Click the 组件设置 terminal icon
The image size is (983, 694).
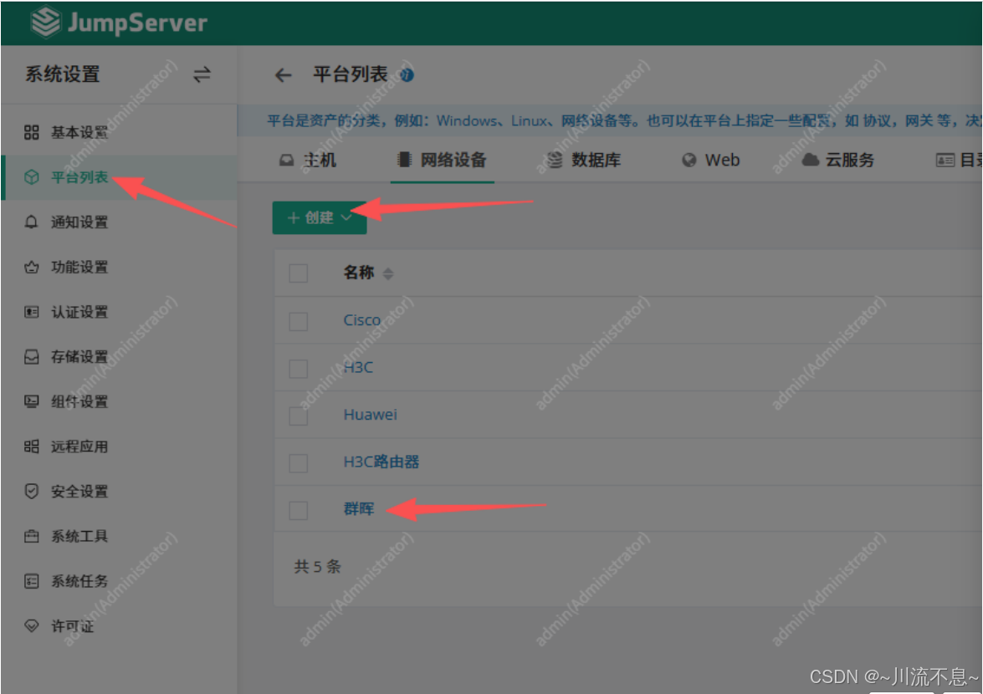[31, 401]
